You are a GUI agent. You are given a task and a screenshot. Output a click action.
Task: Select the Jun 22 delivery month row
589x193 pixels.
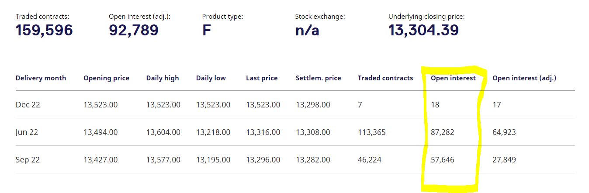pyautogui.click(x=27, y=132)
